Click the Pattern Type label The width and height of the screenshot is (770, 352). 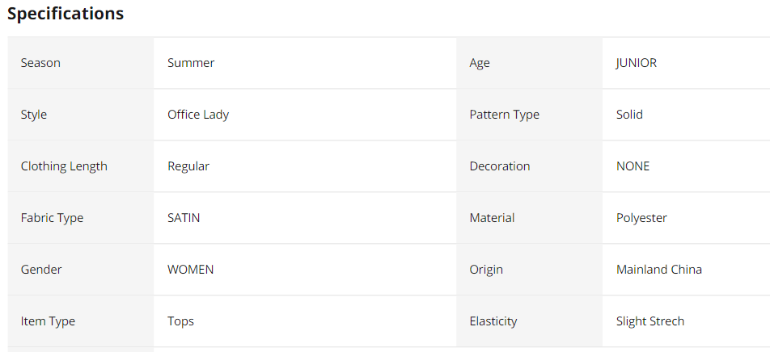click(504, 115)
